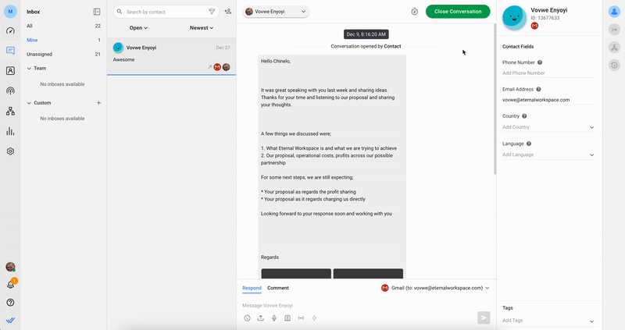Open the Reports bar chart icon
Viewport: 625px width, 330px height.
click(x=11, y=131)
